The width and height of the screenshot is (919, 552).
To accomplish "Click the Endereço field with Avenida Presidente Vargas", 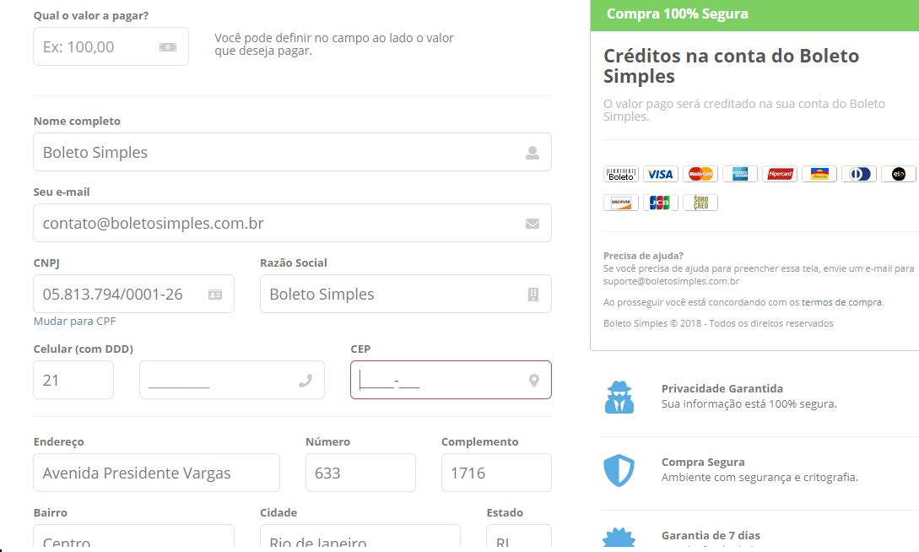I will 156,473.
